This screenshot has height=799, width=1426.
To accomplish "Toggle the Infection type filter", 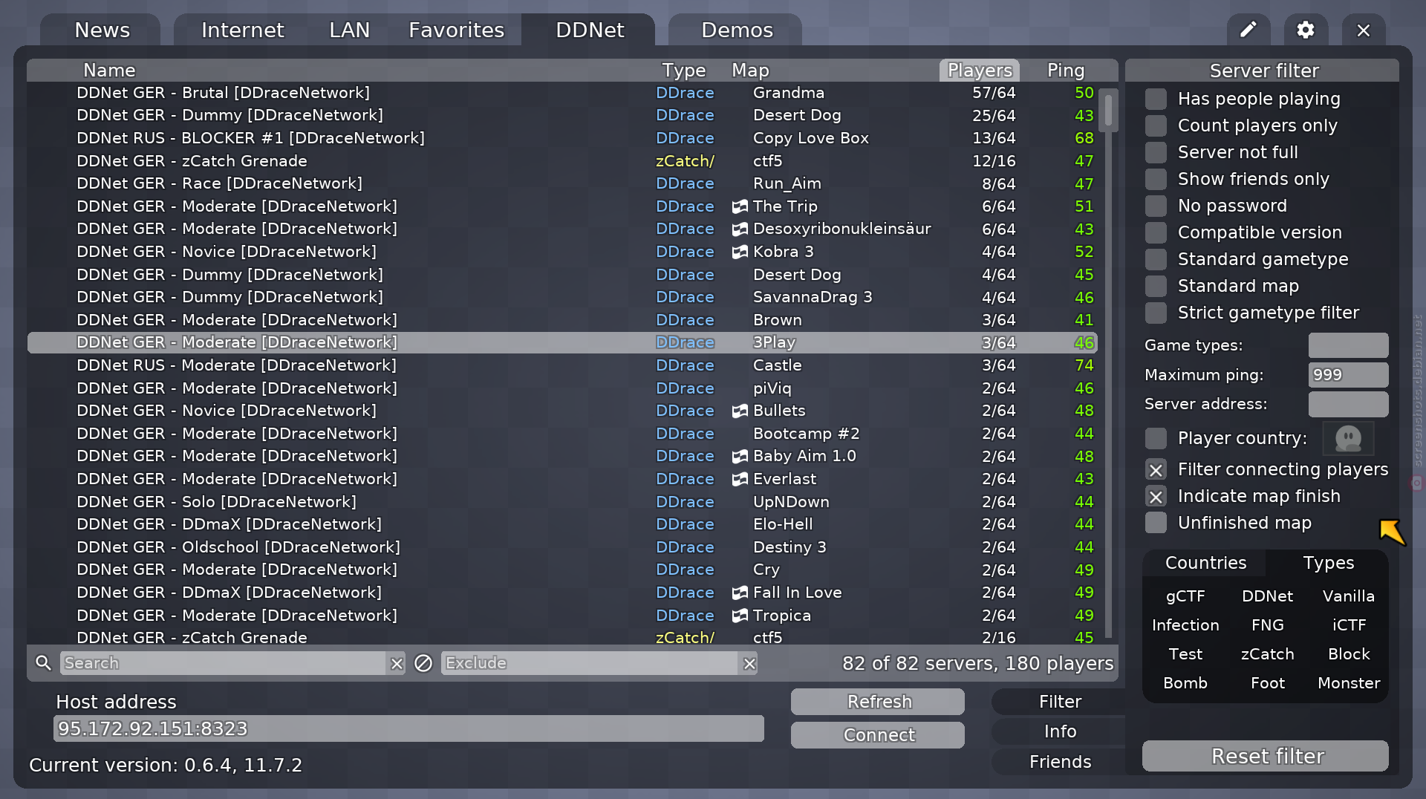I will click(1185, 625).
